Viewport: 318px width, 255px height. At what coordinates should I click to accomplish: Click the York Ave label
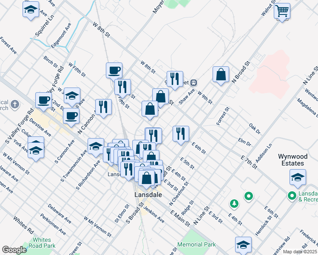click(x=21, y=145)
